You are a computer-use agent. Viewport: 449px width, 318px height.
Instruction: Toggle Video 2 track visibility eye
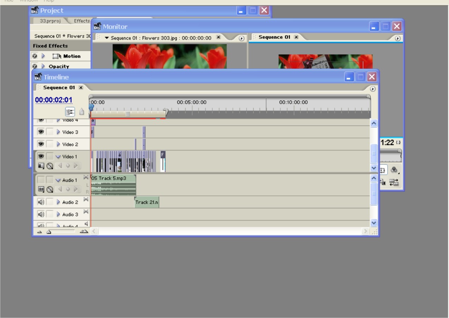41,144
